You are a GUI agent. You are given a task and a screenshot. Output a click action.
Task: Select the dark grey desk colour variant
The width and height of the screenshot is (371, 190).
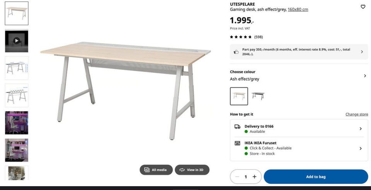coord(258,96)
